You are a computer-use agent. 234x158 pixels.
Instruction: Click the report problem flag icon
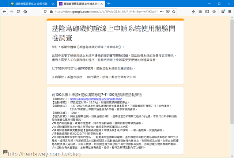tap(5, 152)
